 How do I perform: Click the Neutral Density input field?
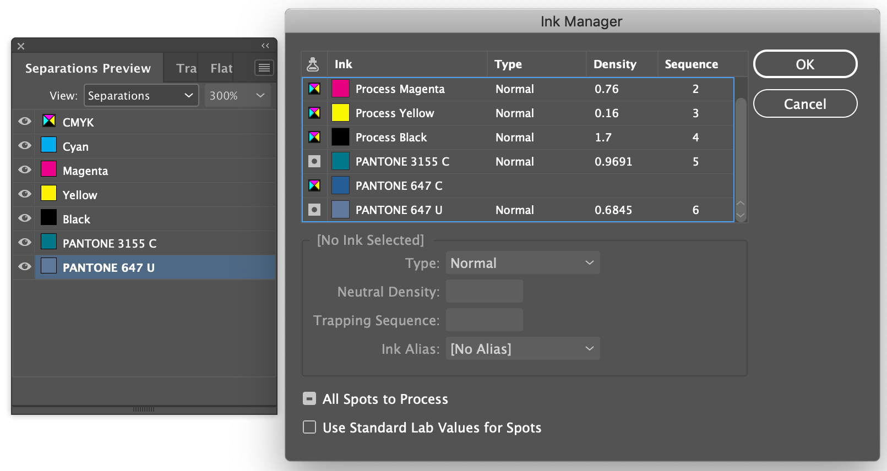pos(485,292)
